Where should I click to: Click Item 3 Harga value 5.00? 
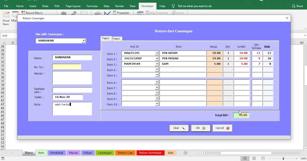214,64
